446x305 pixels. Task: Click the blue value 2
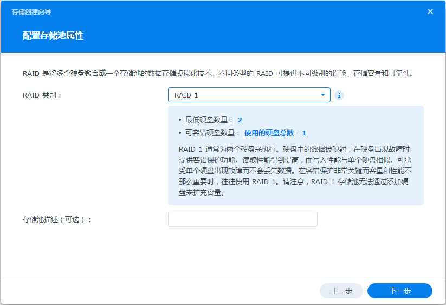click(x=240, y=120)
